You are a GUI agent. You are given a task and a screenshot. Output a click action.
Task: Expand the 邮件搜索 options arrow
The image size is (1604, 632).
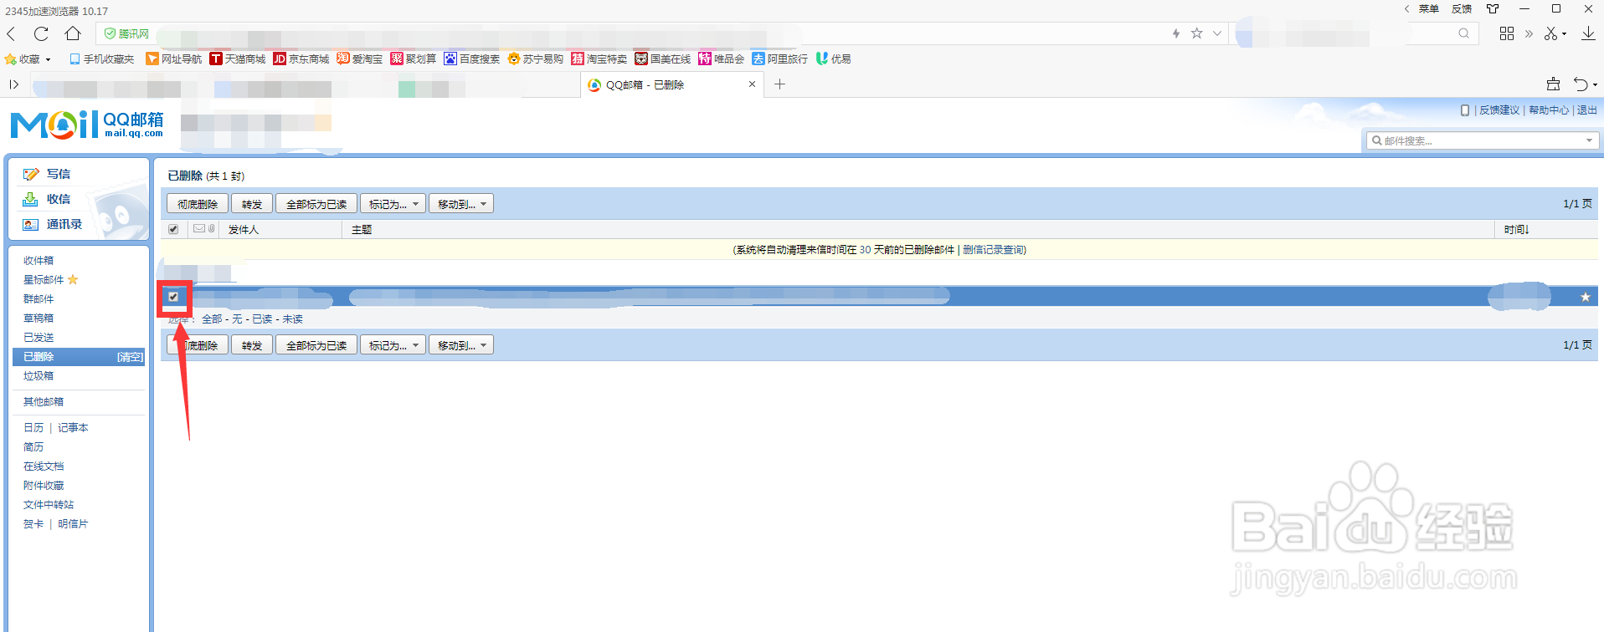point(1589,140)
